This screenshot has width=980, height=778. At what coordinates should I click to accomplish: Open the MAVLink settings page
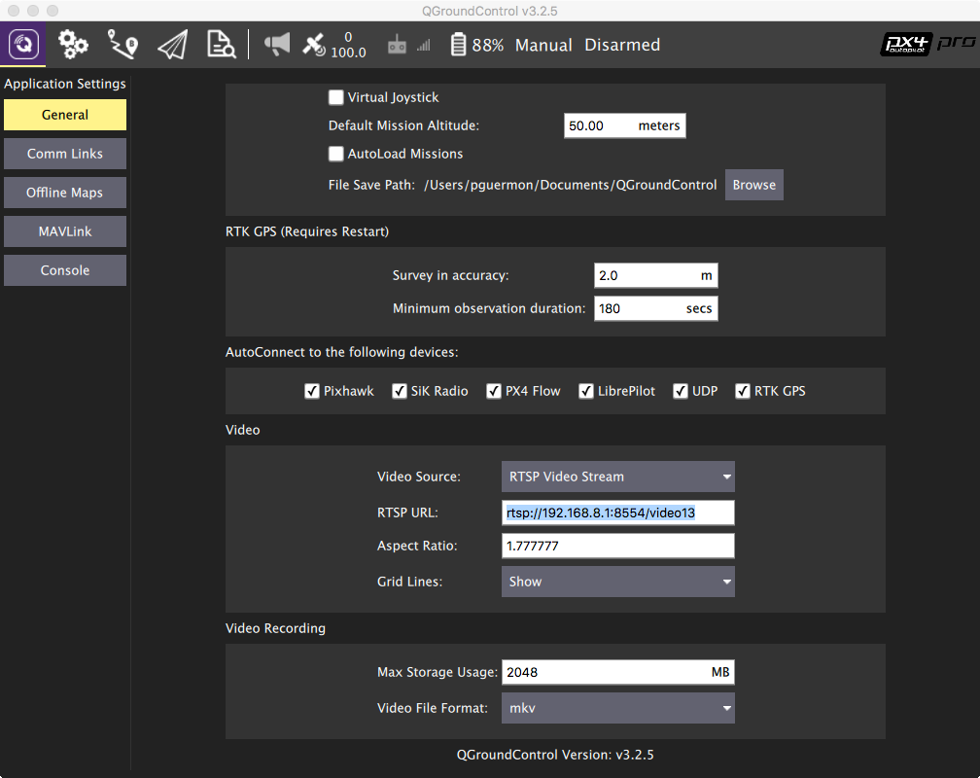coord(65,231)
